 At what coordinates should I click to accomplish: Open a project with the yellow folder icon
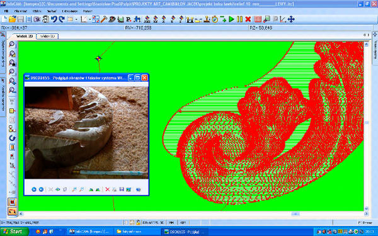coord(13,20)
